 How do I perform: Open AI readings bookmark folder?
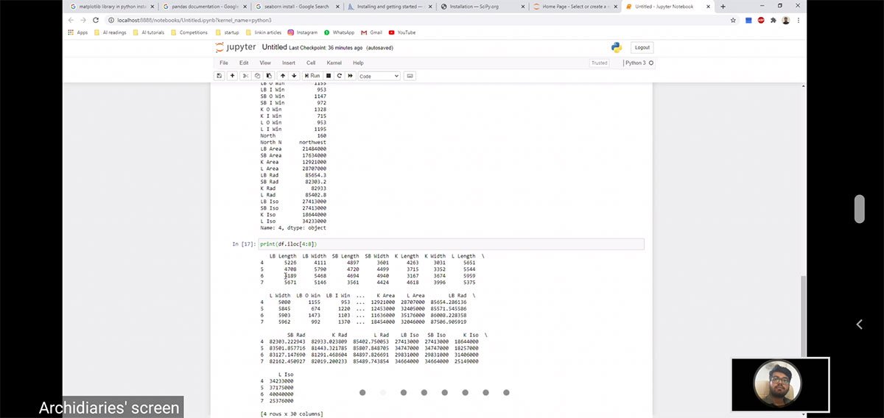(110, 32)
